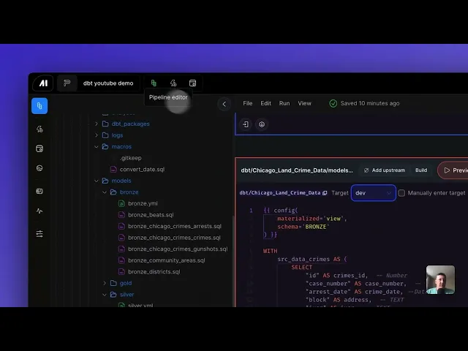Open the calendar-style icon in top bar
Viewport: 468px width, 351px height.
point(193,83)
